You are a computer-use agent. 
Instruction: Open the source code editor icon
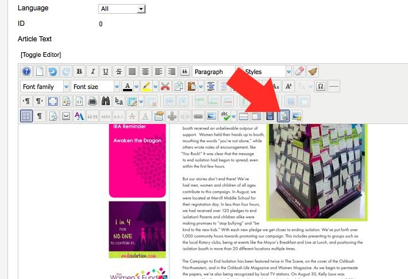[x=79, y=101]
